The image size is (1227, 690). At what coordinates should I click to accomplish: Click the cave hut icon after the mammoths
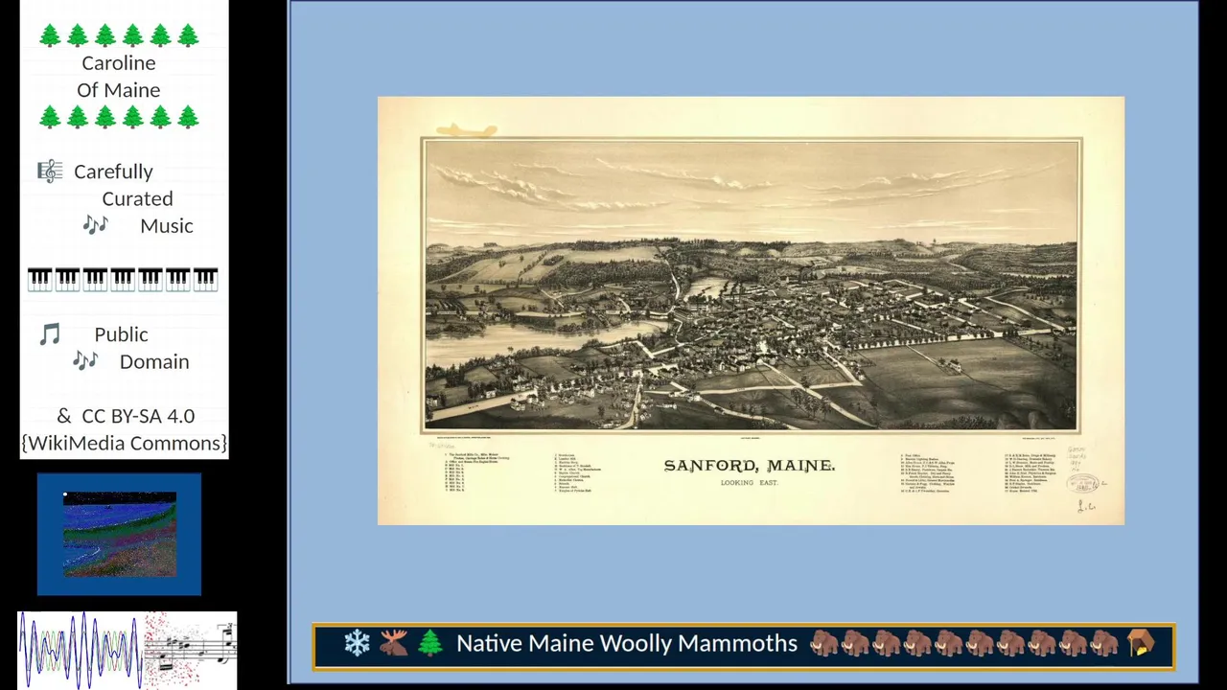pyautogui.click(x=1141, y=643)
